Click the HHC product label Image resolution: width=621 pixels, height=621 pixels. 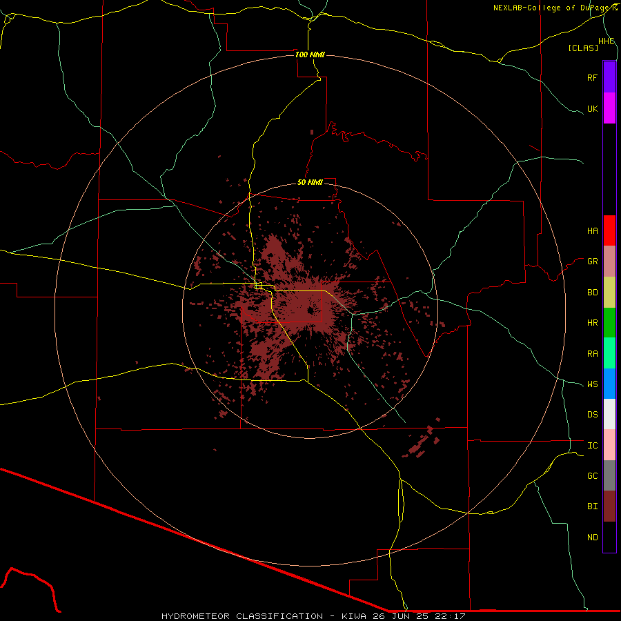(606, 41)
